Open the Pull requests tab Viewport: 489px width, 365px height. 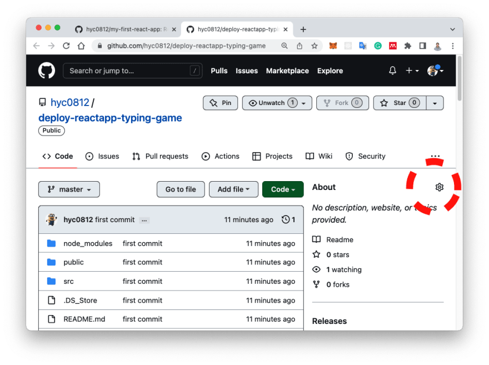[x=161, y=156]
